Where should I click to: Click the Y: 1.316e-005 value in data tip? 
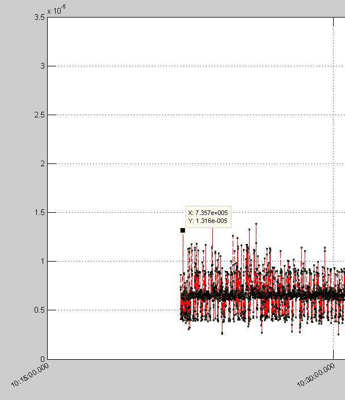pos(208,221)
